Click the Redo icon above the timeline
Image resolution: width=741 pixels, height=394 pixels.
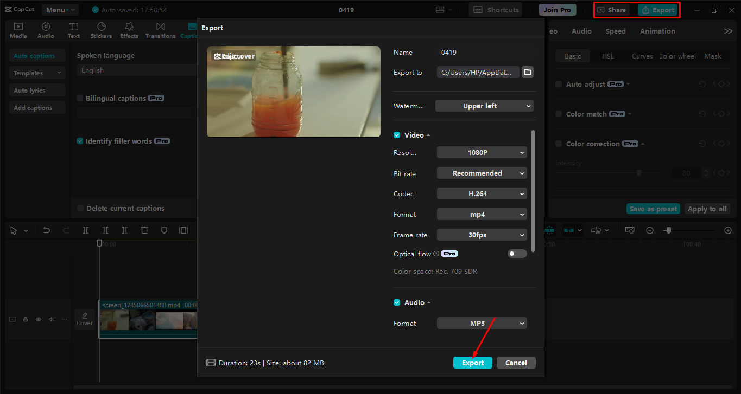66,230
